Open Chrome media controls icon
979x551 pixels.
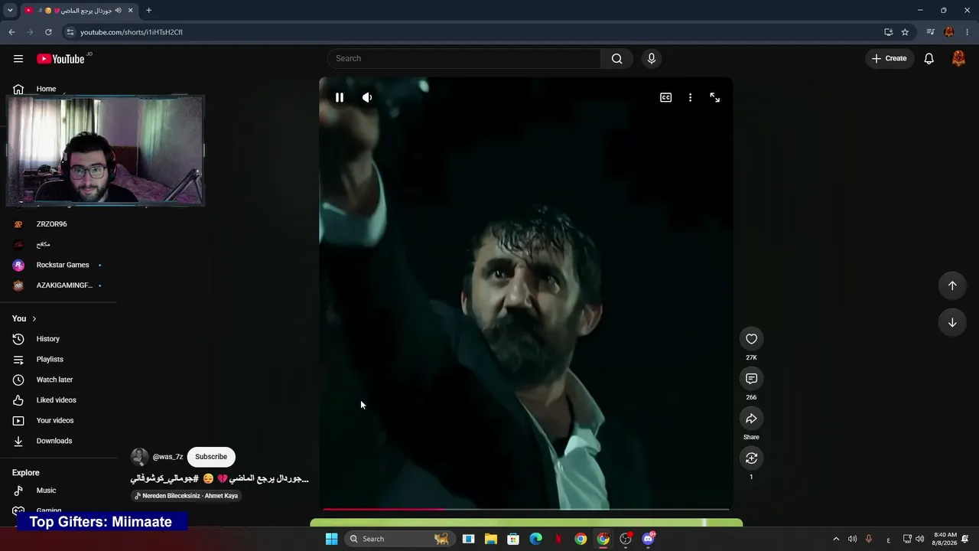pos(930,32)
